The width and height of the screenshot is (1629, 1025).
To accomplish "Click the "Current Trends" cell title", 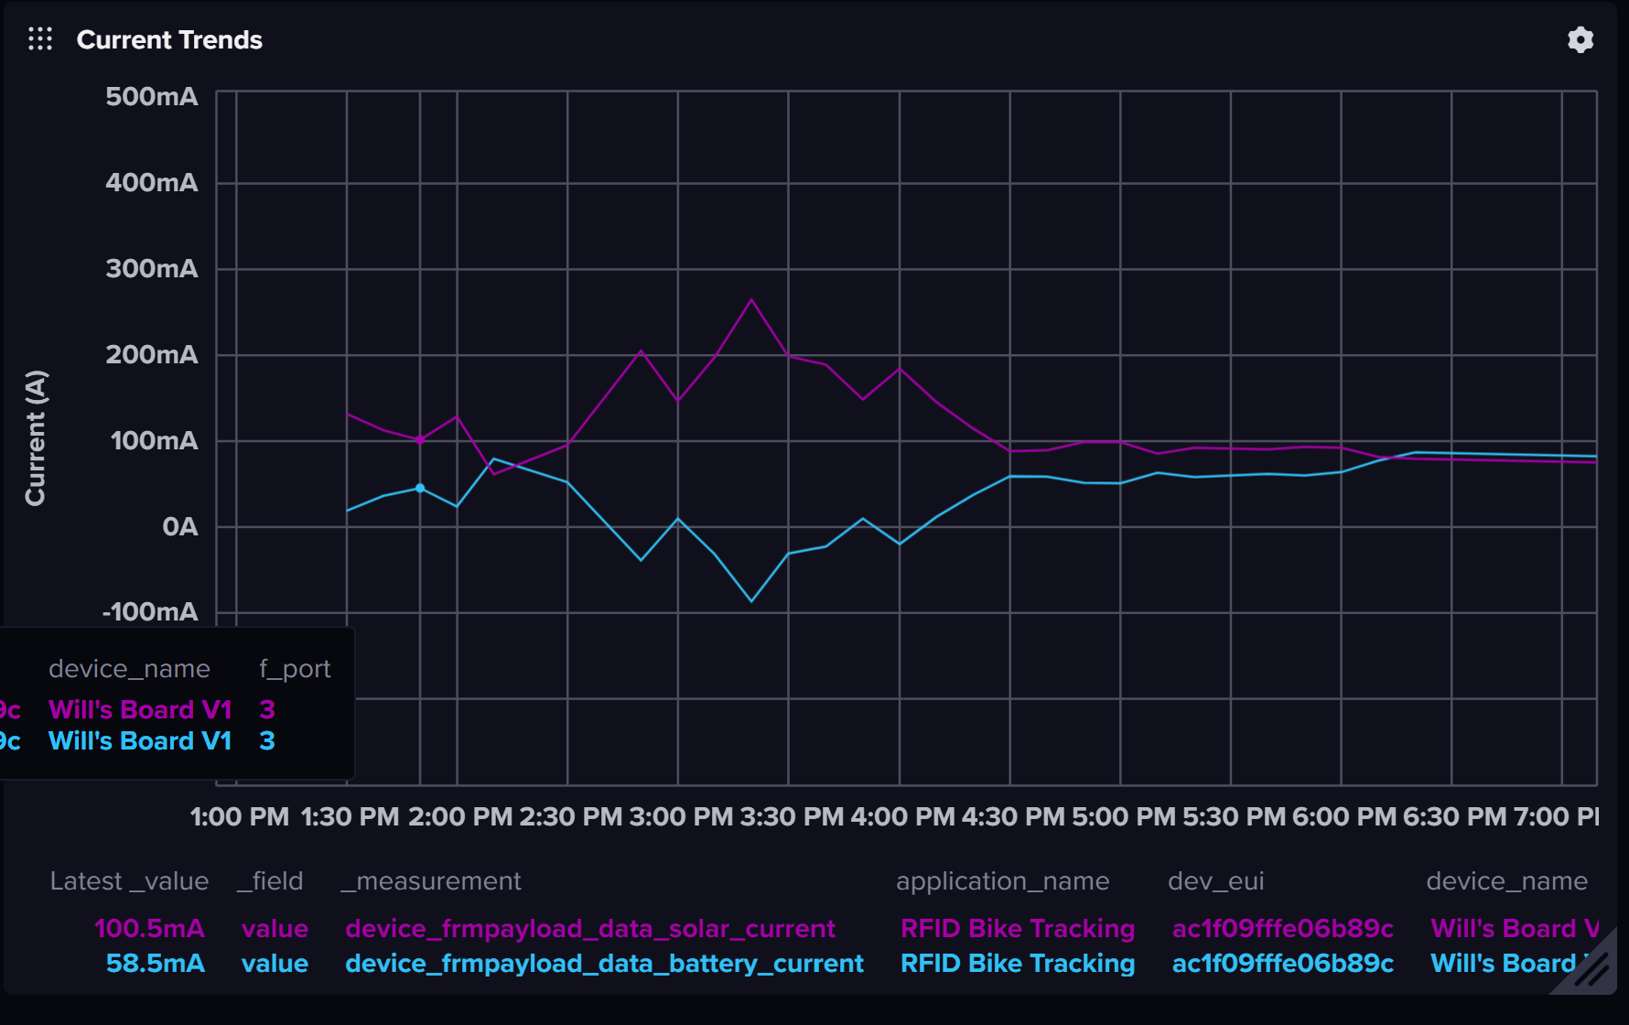I will click(169, 39).
